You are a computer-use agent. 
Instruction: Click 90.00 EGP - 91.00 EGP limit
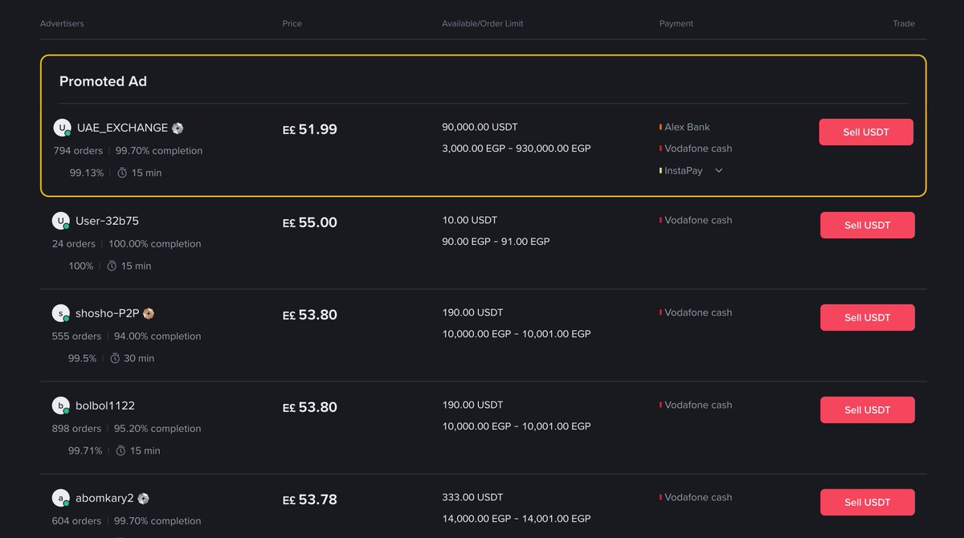pos(496,241)
